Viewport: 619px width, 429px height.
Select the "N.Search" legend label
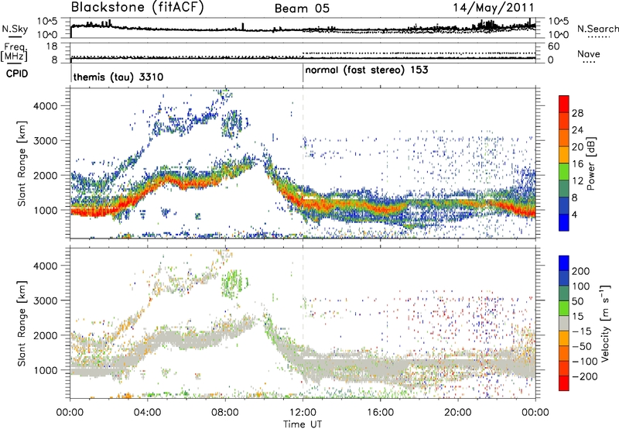coord(597,29)
